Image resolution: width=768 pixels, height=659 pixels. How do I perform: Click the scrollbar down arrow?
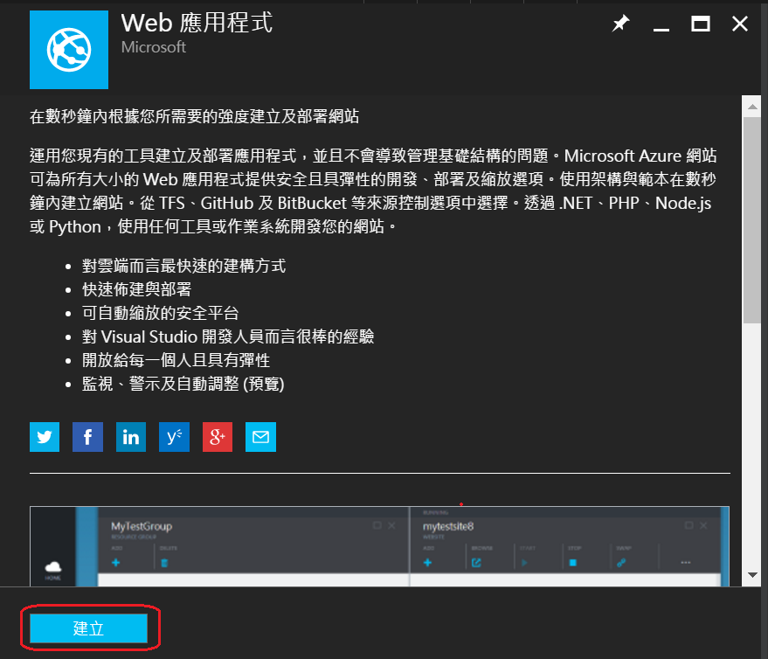tap(752, 575)
